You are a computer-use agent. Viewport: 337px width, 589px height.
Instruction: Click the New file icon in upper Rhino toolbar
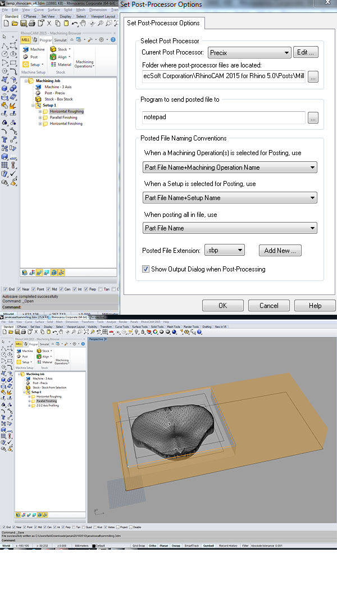[6, 23]
